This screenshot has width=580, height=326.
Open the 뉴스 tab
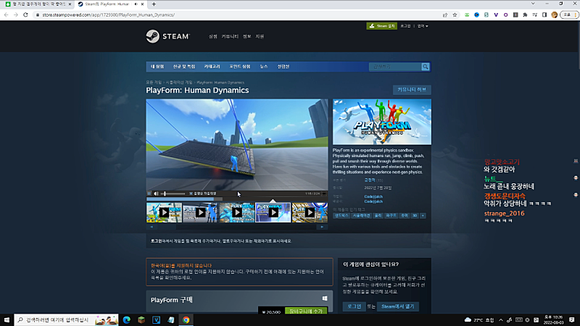pyautogui.click(x=263, y=67)
